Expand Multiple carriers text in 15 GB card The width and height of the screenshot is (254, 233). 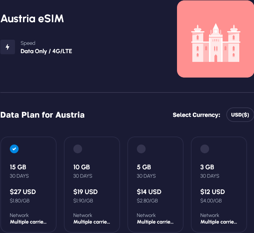(x=28, y=222)
